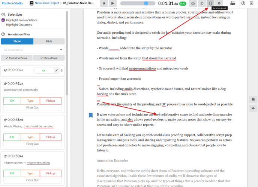
Task: Click the underlined word 'also' in the script
Action: click(x=130, y=120)
